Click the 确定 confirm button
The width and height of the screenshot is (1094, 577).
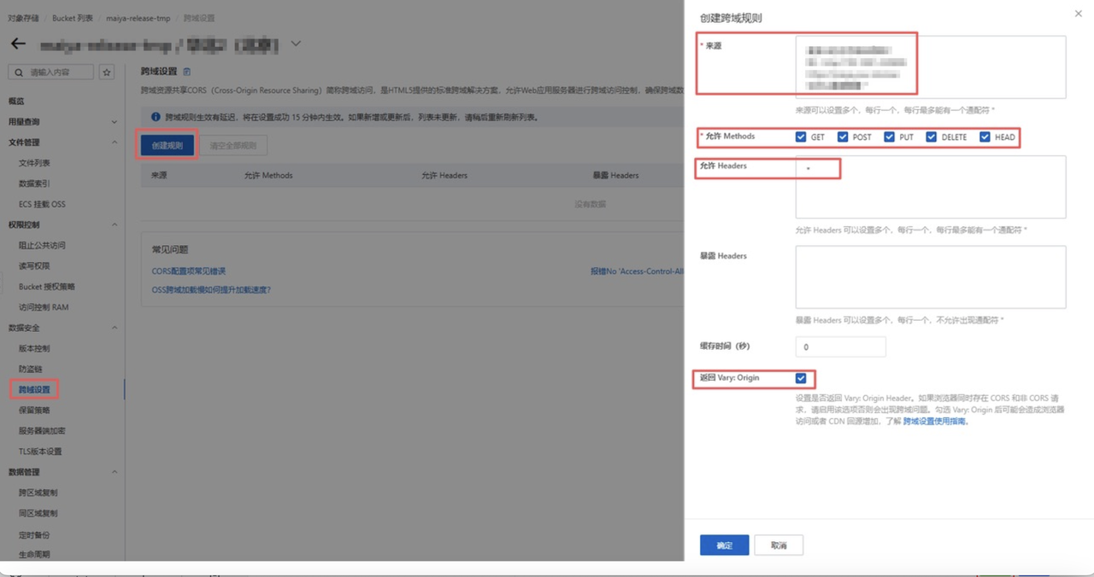(x=724, y=545)
